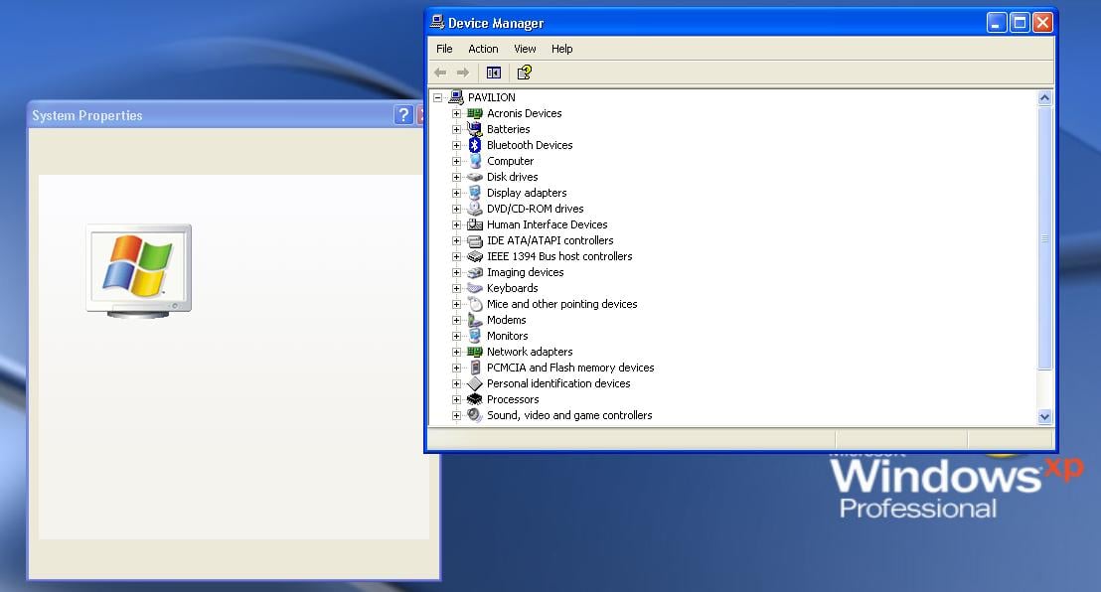The width and height of the screenshot is (1101, 592).
Task: Expand the Display adapters node
Action: [456, 193]
